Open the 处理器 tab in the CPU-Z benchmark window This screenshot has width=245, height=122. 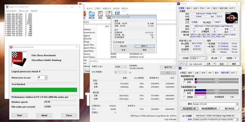(183, 73)
